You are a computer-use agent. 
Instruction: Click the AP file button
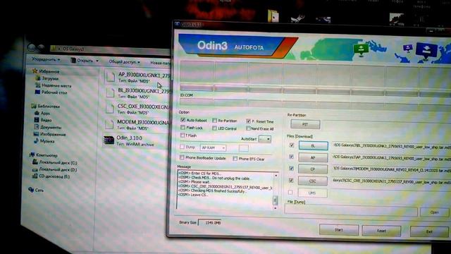313,157
